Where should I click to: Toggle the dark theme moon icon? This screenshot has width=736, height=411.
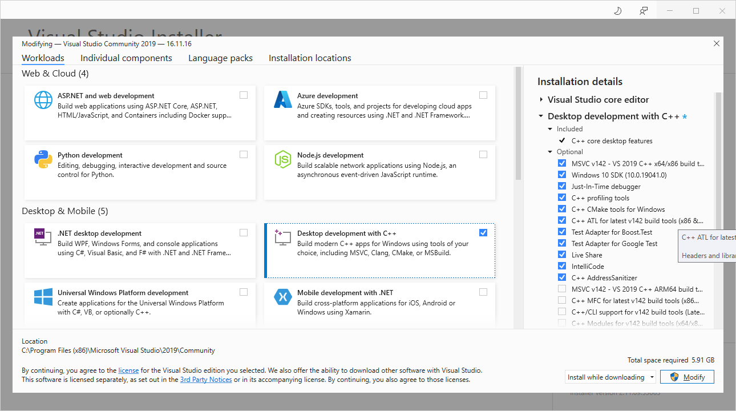click(617, 11)
